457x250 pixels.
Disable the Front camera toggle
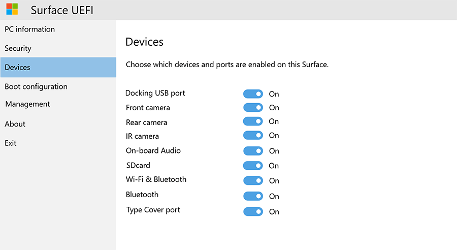point(253,108)
